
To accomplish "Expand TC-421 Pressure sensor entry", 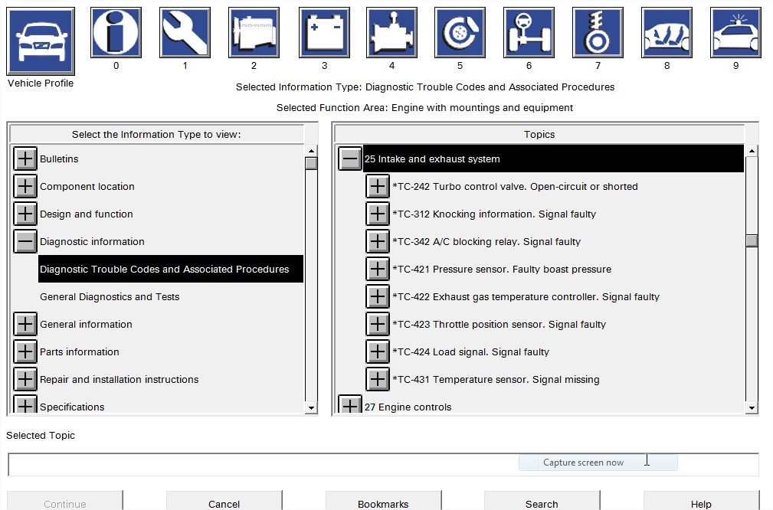I will click(378, 269).
